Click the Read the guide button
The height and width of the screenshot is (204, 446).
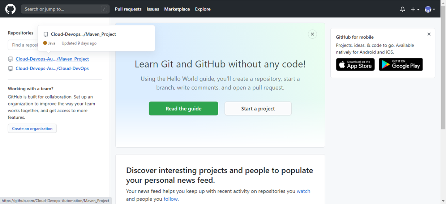[x=183, y=108]
